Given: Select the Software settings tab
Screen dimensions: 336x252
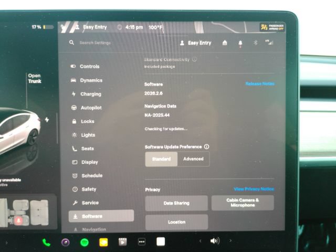Looking at the screenshot, I should [x=101, y=216].
